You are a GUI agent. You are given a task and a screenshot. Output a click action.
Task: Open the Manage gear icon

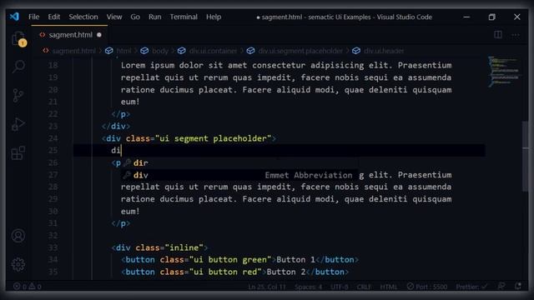coord(18,264)
